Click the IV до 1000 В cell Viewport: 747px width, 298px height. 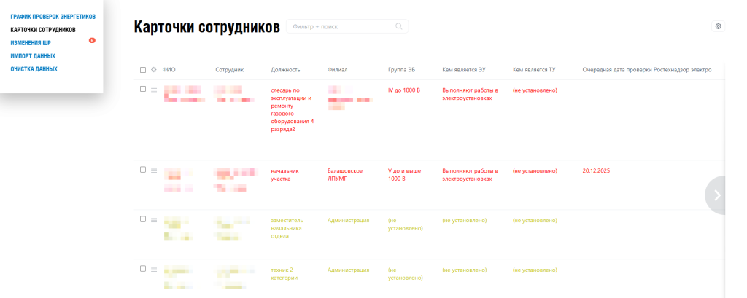[404, 90]
